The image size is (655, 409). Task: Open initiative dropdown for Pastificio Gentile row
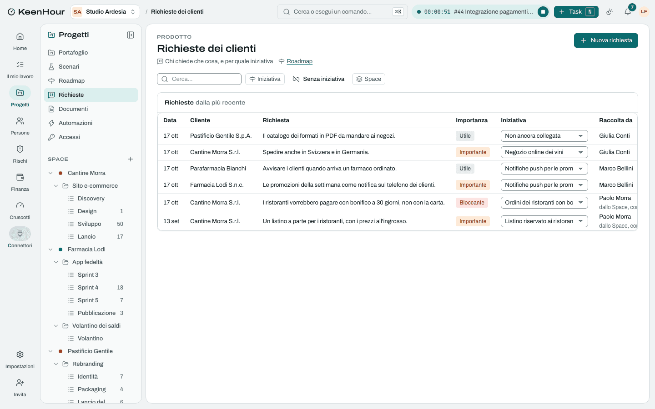point(544,136)
